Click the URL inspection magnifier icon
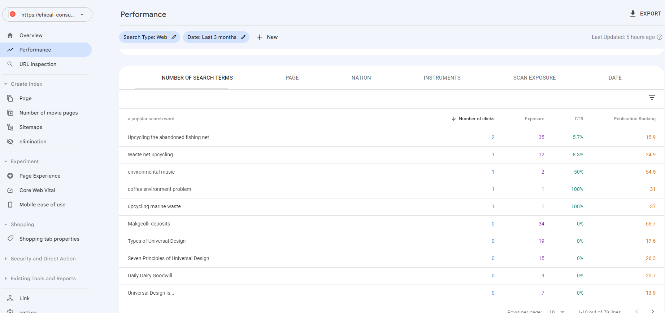This screenshot has width=665, height=313. 10,64
